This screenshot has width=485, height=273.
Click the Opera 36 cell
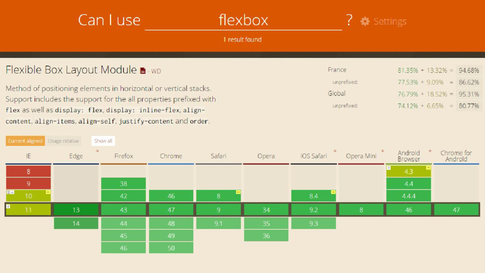[266, 236]
